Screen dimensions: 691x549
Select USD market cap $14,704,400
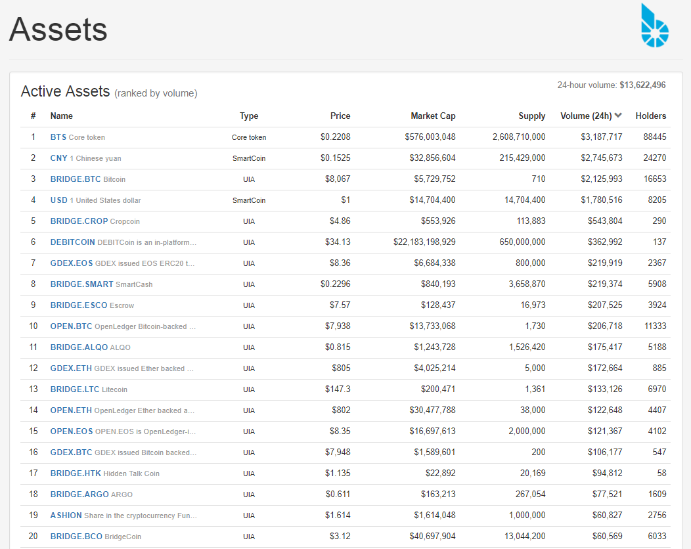432,200
